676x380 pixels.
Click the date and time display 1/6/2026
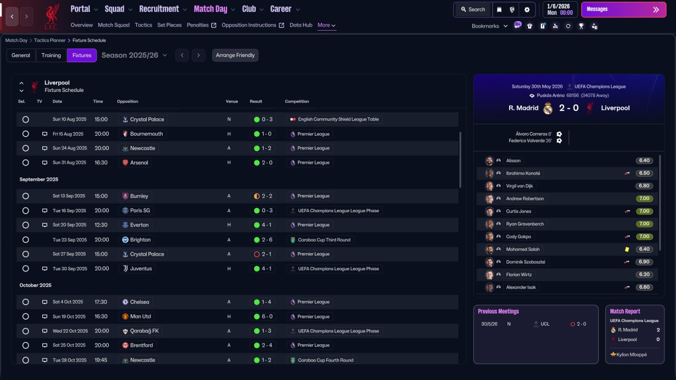559,9
